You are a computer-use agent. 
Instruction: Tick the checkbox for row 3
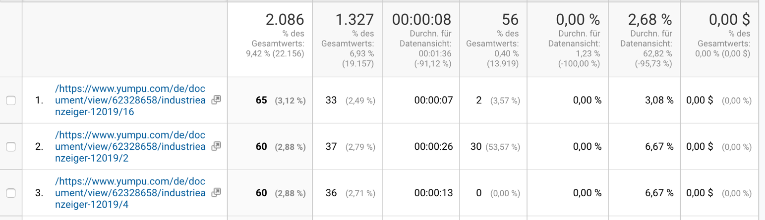pos(10,193)
